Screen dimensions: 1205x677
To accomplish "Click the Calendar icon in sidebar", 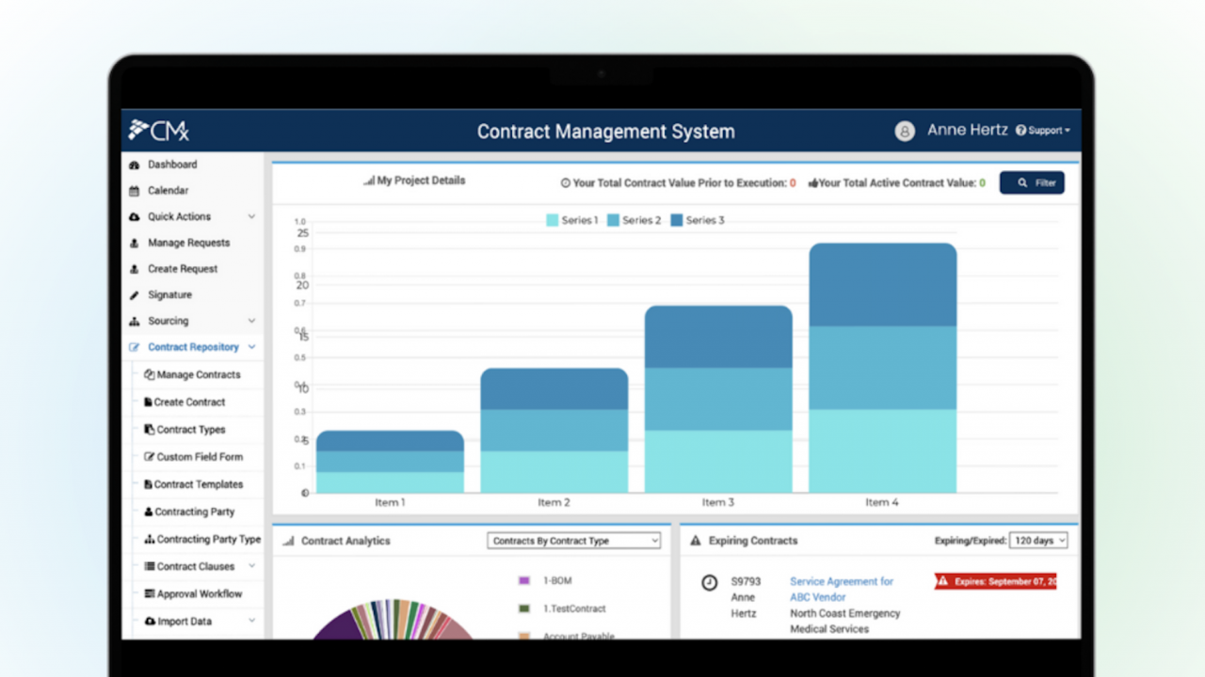I will point(134,191).
